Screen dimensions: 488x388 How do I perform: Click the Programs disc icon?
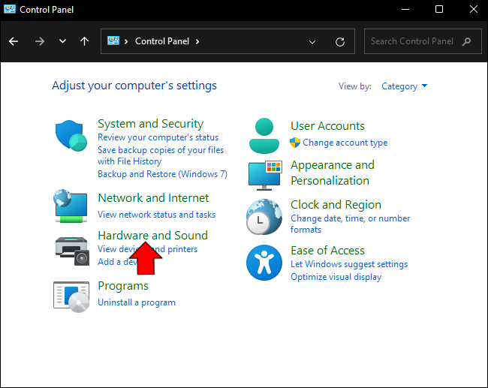tap(72, 295)
